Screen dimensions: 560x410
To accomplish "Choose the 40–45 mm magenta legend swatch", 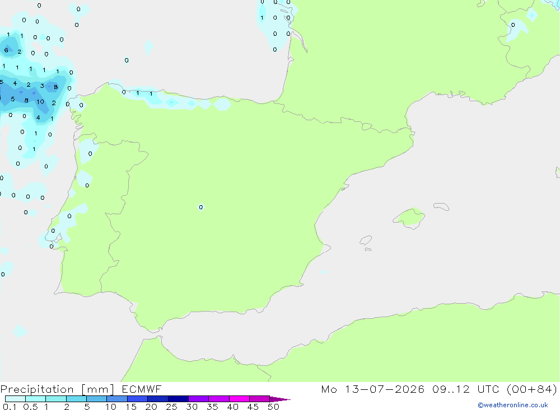I will point(239,399).
